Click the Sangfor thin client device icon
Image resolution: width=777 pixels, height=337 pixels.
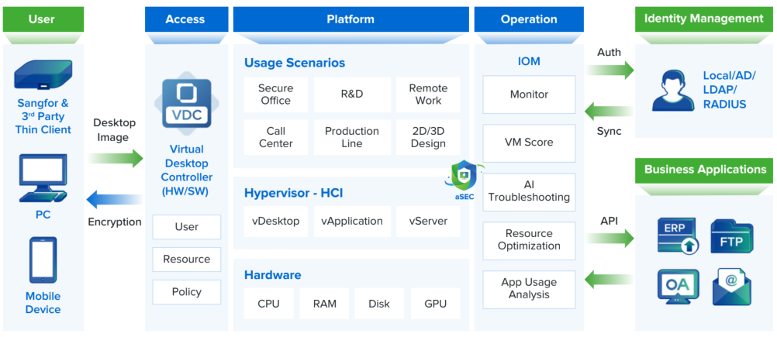click(x=43, y=75)
